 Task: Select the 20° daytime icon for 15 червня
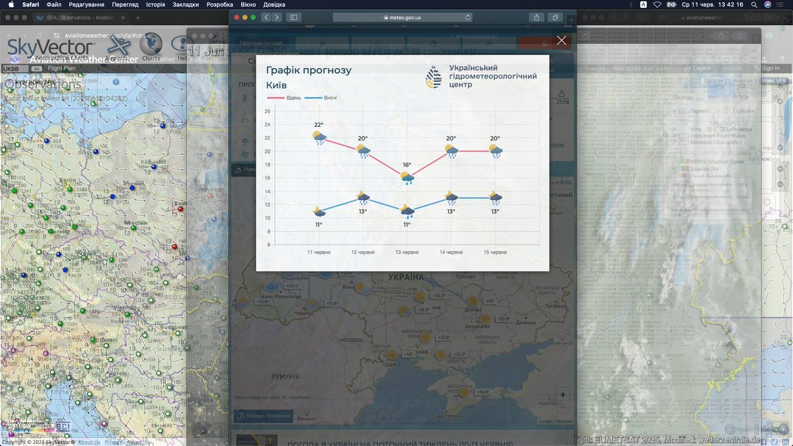[x=496, y=151]
